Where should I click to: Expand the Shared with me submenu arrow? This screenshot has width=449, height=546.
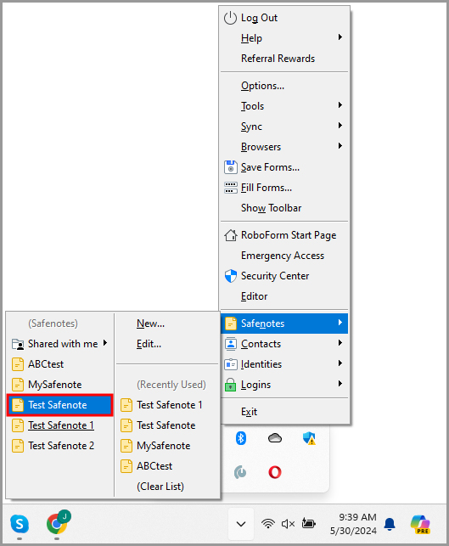pyautogui.click(x=104, y=343)
